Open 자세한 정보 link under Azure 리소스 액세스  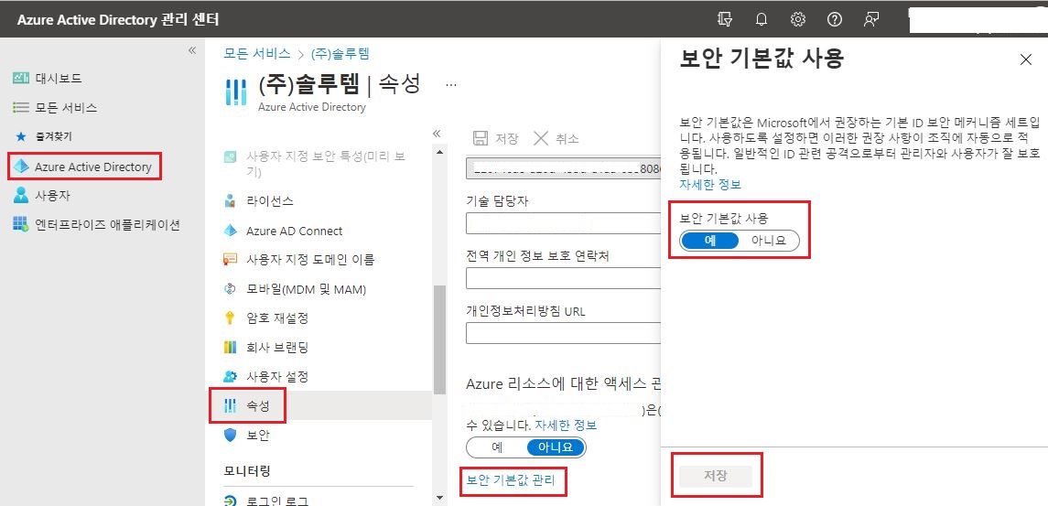(x=566, y=425)
